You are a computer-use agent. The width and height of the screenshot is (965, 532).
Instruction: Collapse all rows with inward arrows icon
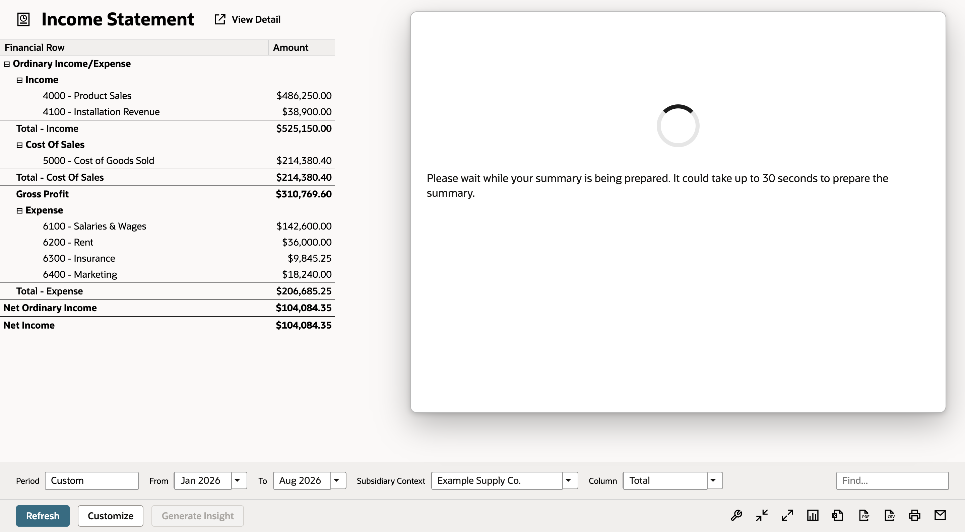tap(762, 516)
